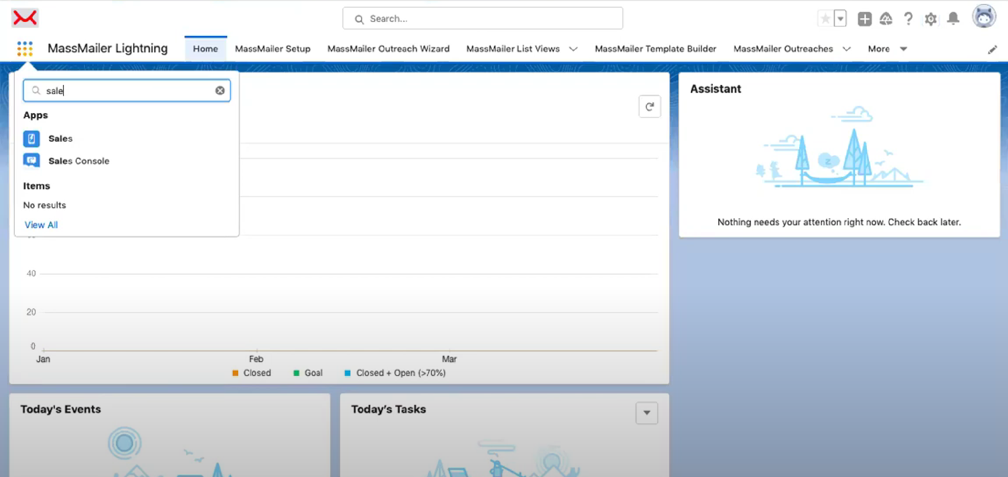Image resolution: width=1008 pixels, height=477 pixels.
Task: Click the Apps section heading
Action: [x=36, y=115]
